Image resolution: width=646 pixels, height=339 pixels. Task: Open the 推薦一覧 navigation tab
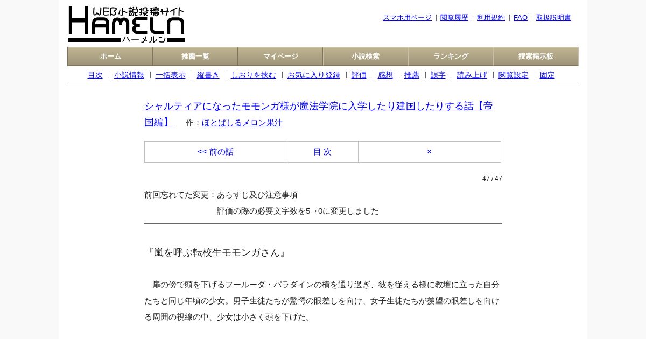tap(195, 56)
